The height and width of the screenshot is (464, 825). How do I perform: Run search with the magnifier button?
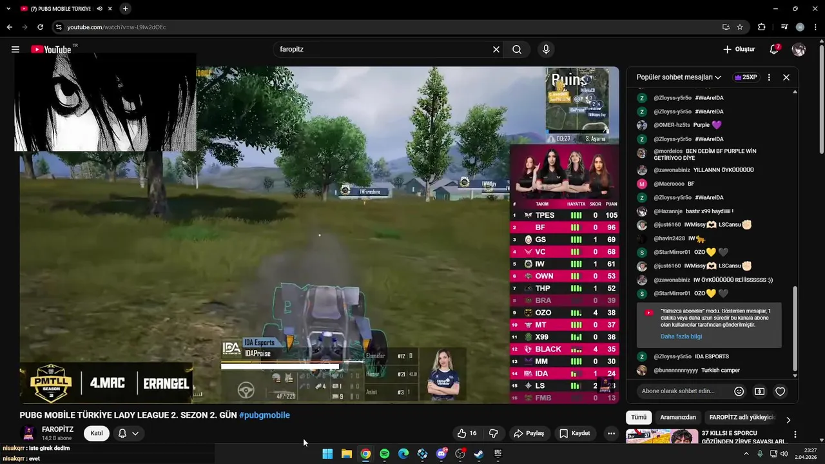coord(517,50)
